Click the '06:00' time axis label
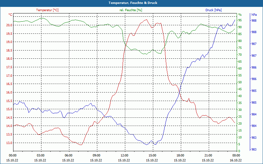The height and width of the screenshot is (164, 263). click(x=68, y=155)
